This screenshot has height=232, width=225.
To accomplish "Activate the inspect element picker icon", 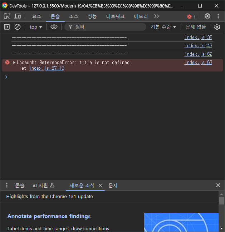I will (x=7, y=16).
